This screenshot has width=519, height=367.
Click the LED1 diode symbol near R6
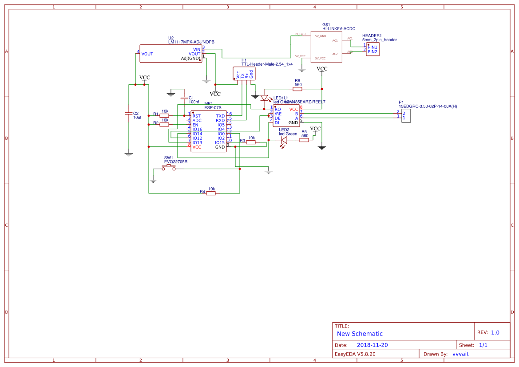(x=264, y=98)
